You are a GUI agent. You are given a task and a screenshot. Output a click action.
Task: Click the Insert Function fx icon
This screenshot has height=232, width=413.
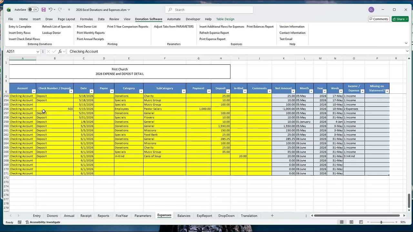tap(60, 52)
